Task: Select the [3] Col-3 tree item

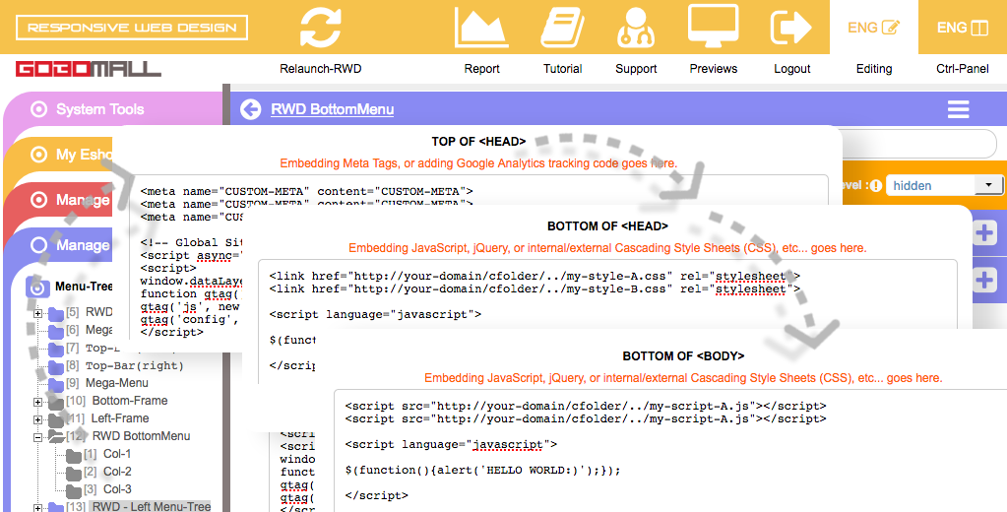Action: click(107, 489)
